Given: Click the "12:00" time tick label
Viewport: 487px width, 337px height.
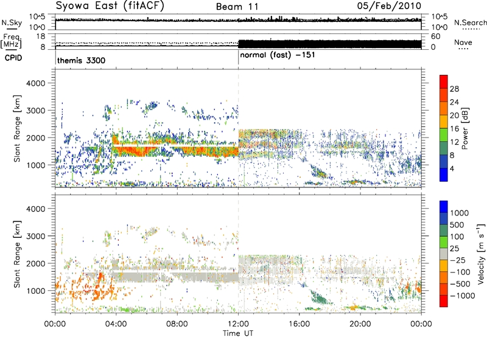Looking at the screenshot, I should tap(238, 324).
